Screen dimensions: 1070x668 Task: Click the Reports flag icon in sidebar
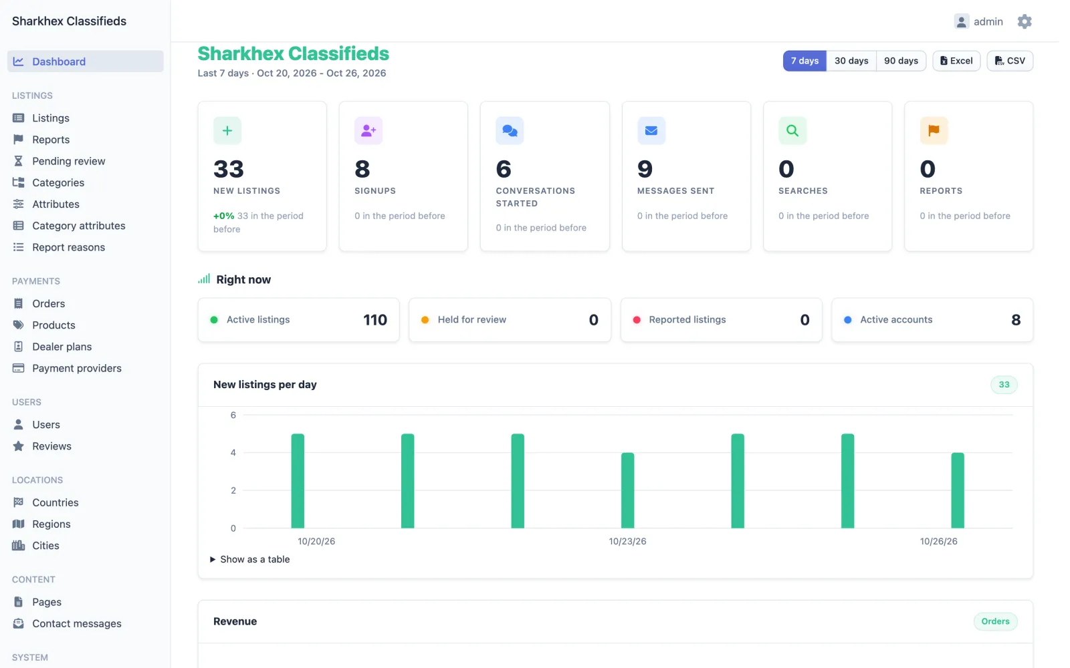[x=19, y=140]
